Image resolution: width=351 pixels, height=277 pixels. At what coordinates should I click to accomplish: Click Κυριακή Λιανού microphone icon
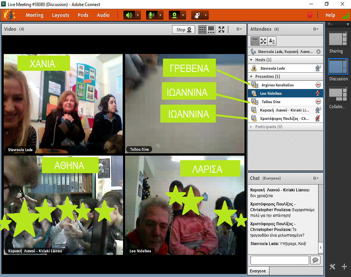[x=318, y=110]
